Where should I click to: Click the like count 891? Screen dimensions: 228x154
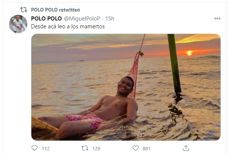pos(146,148)
